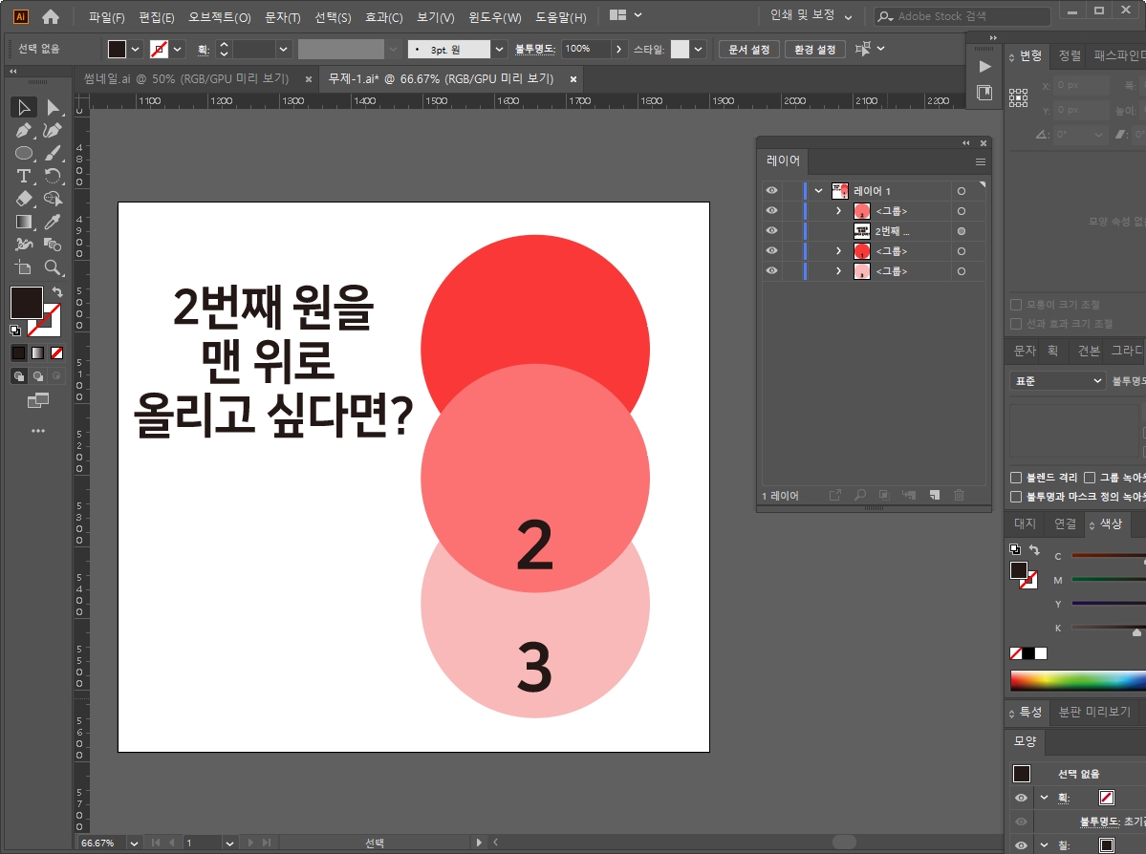Open 스타일 graphic style dropdown

click(x=699, y=49)
